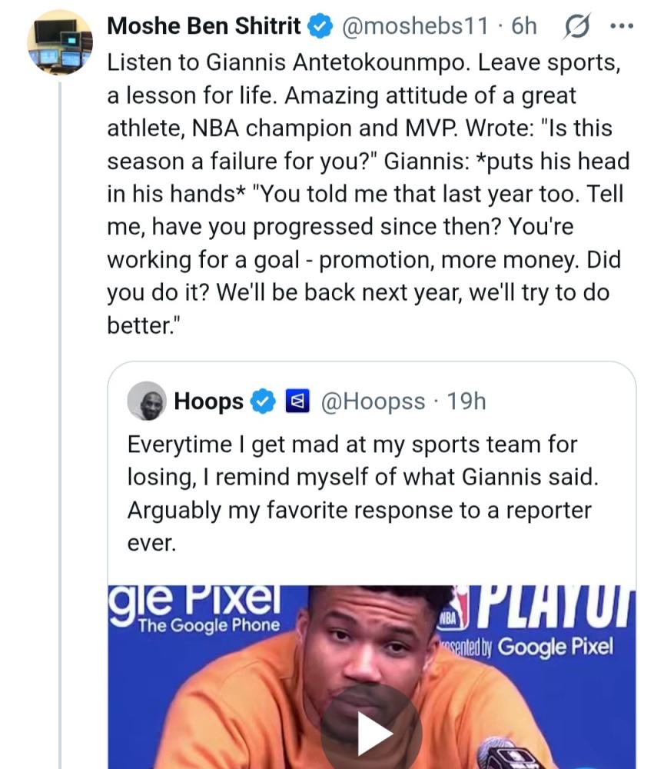Click the Hoops square affiliation badge
Viewport: 664px width, 769px height.
(297, 401)
